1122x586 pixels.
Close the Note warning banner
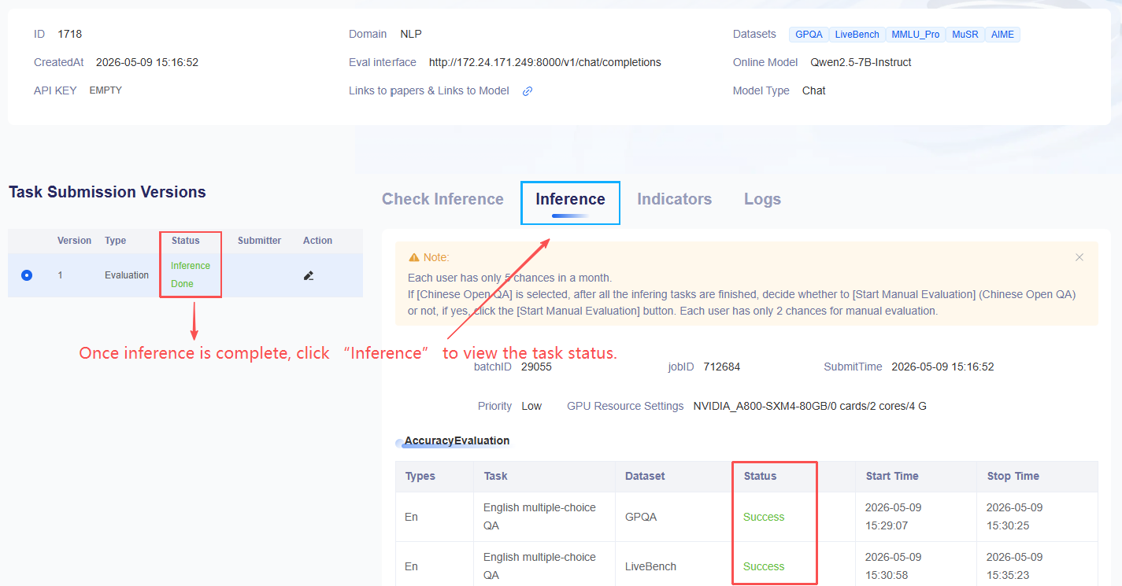tap(1079, 257)
